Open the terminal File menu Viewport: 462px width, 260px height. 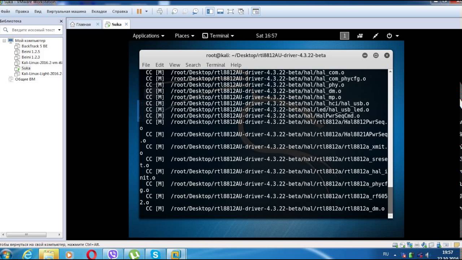pyautogui.click(x=146, y=65)
